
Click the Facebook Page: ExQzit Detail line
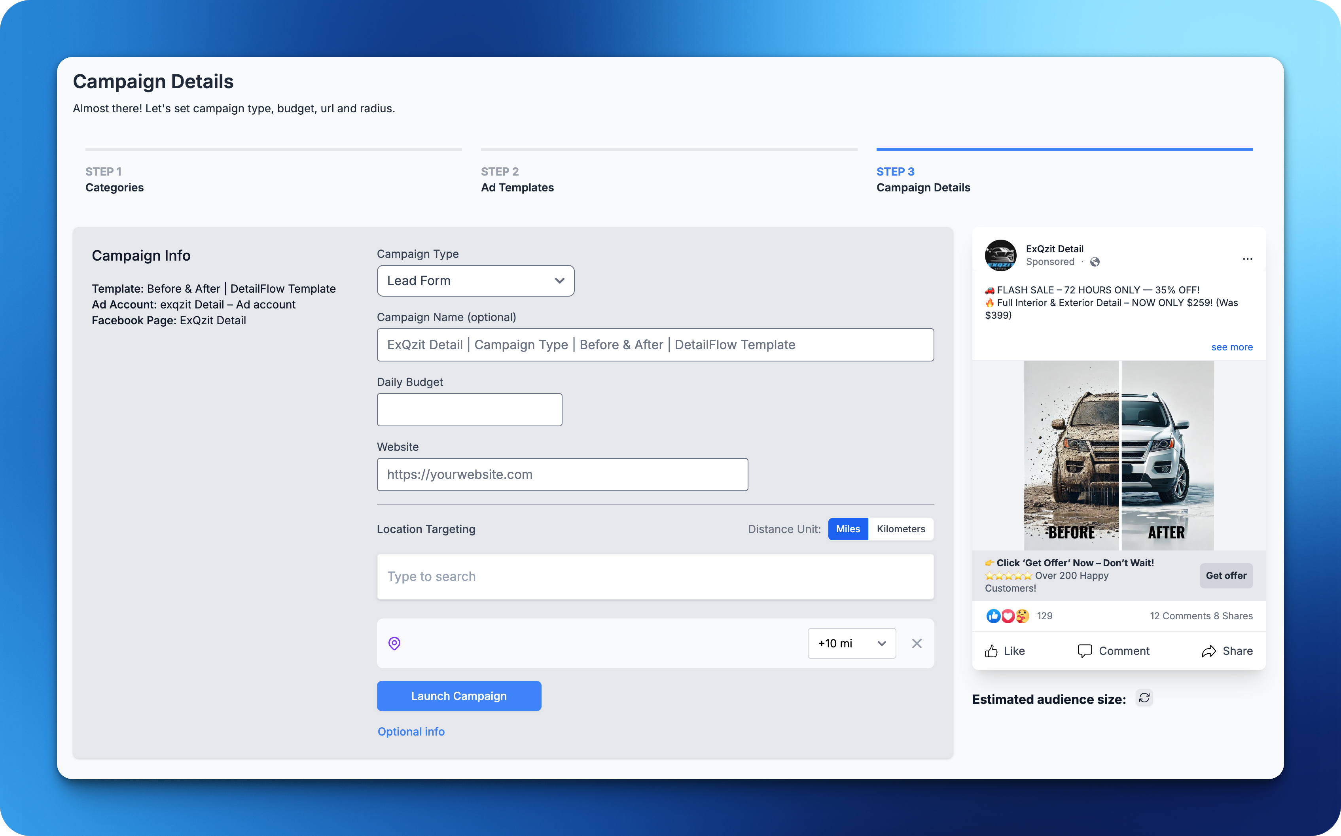(x=169, y=320)
